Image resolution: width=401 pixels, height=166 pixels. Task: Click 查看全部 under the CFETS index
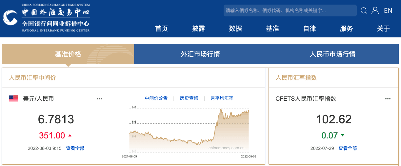[348, 148]
